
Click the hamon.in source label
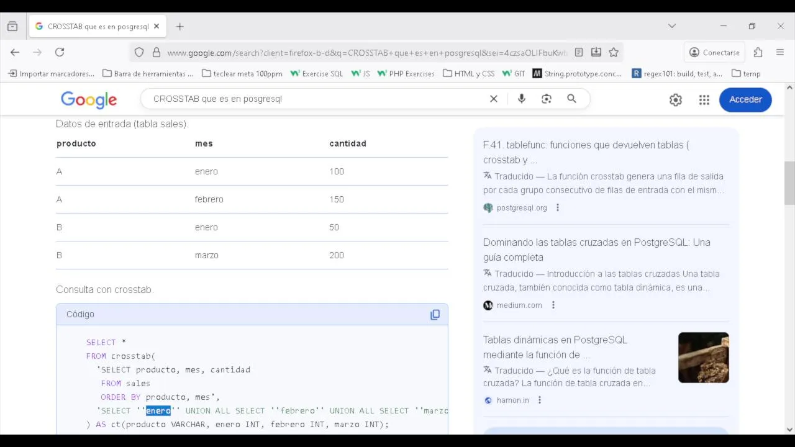(x=512, y=400)
